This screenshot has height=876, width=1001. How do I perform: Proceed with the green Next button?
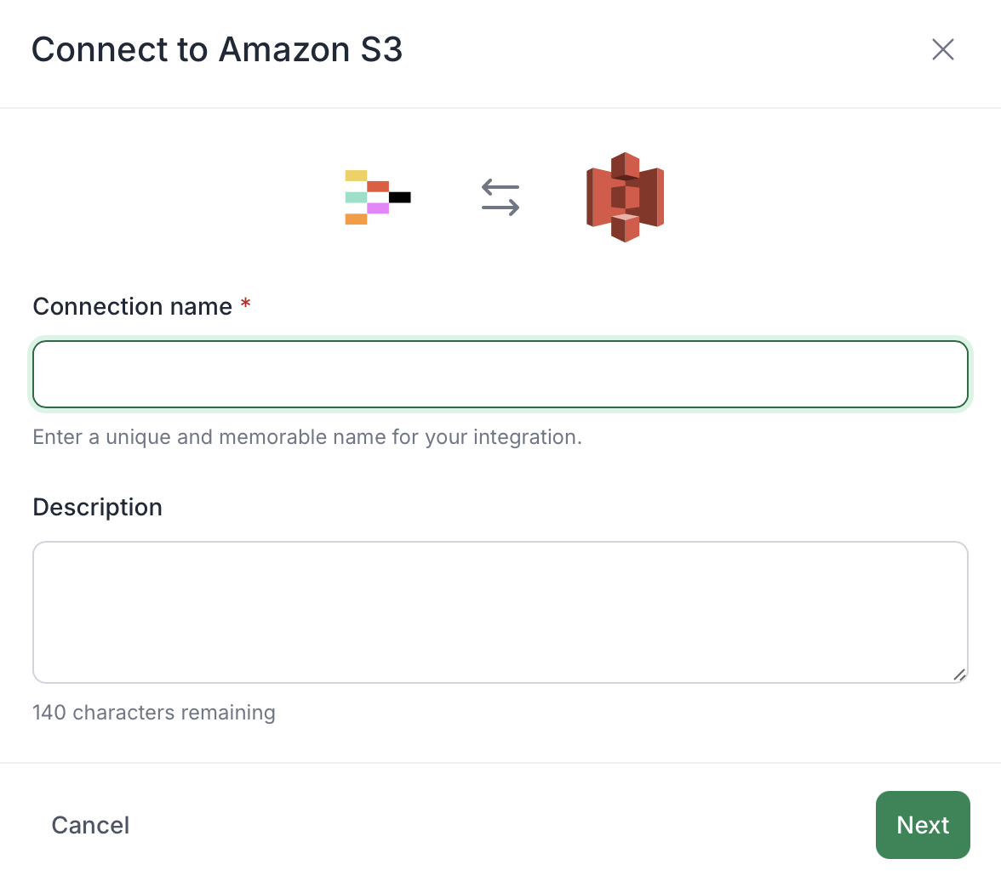(923, 825)
